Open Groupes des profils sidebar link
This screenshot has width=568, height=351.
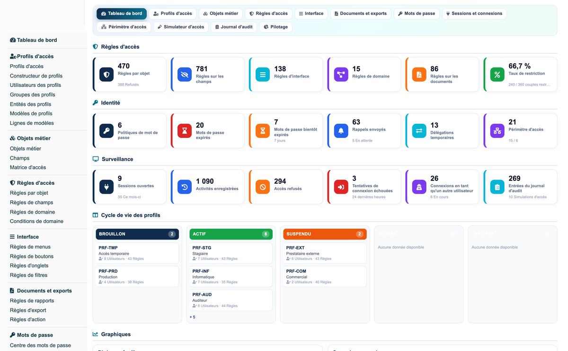[x=33, y=95]
